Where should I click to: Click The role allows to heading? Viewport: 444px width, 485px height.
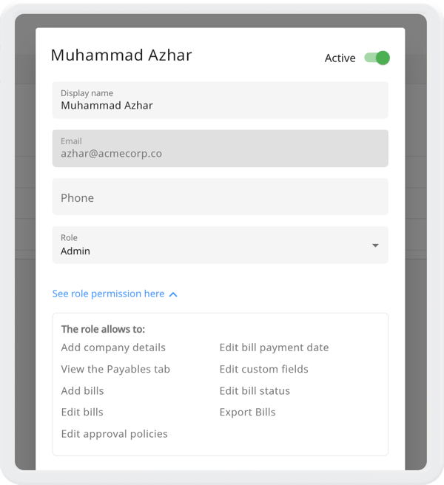[103, 329]
